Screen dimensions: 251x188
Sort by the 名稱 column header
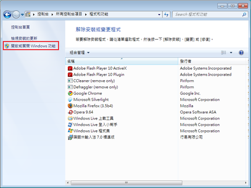point(122,61)
